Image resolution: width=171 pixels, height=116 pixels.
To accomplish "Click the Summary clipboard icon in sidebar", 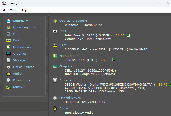I will 8,21.
